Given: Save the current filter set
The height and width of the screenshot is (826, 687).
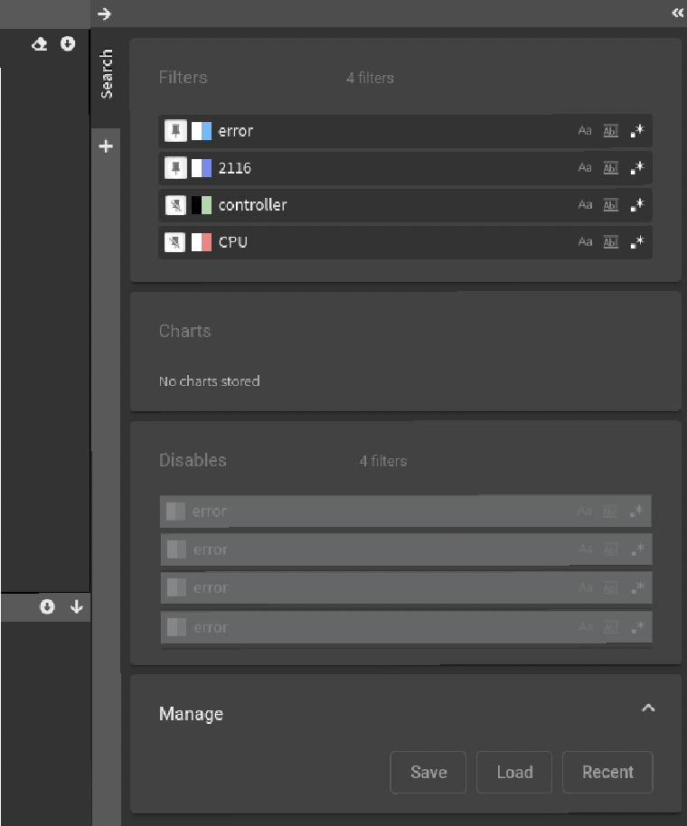Looking at the screenshot, I should point(428,772).
